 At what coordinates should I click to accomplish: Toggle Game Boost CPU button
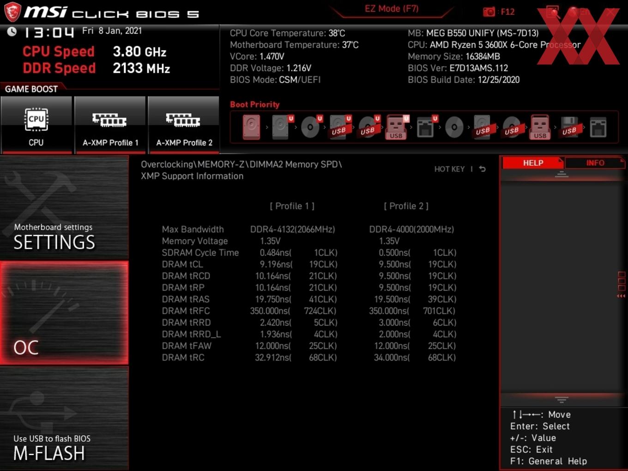36,125
